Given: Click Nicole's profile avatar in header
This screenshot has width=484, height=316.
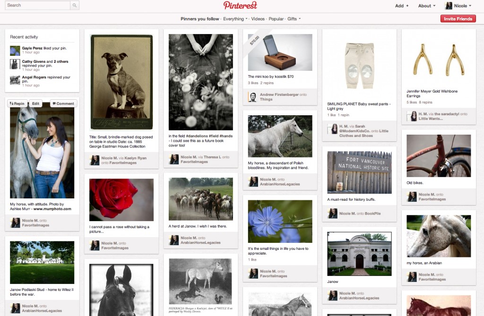Looking at the screenshot, I should pos(449,6).
